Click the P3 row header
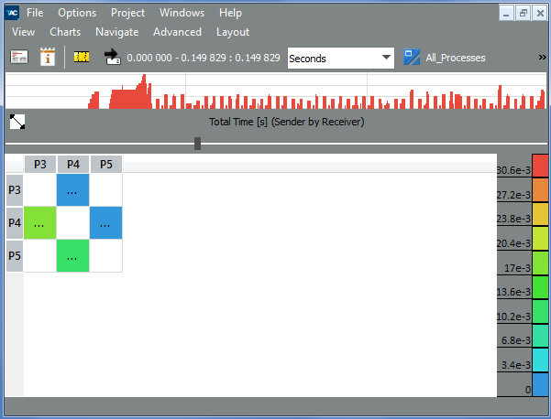This screenshot has width=551, height=419. coord(15,190)
